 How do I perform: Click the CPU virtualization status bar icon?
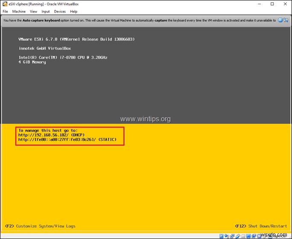(x=259, y=236)
